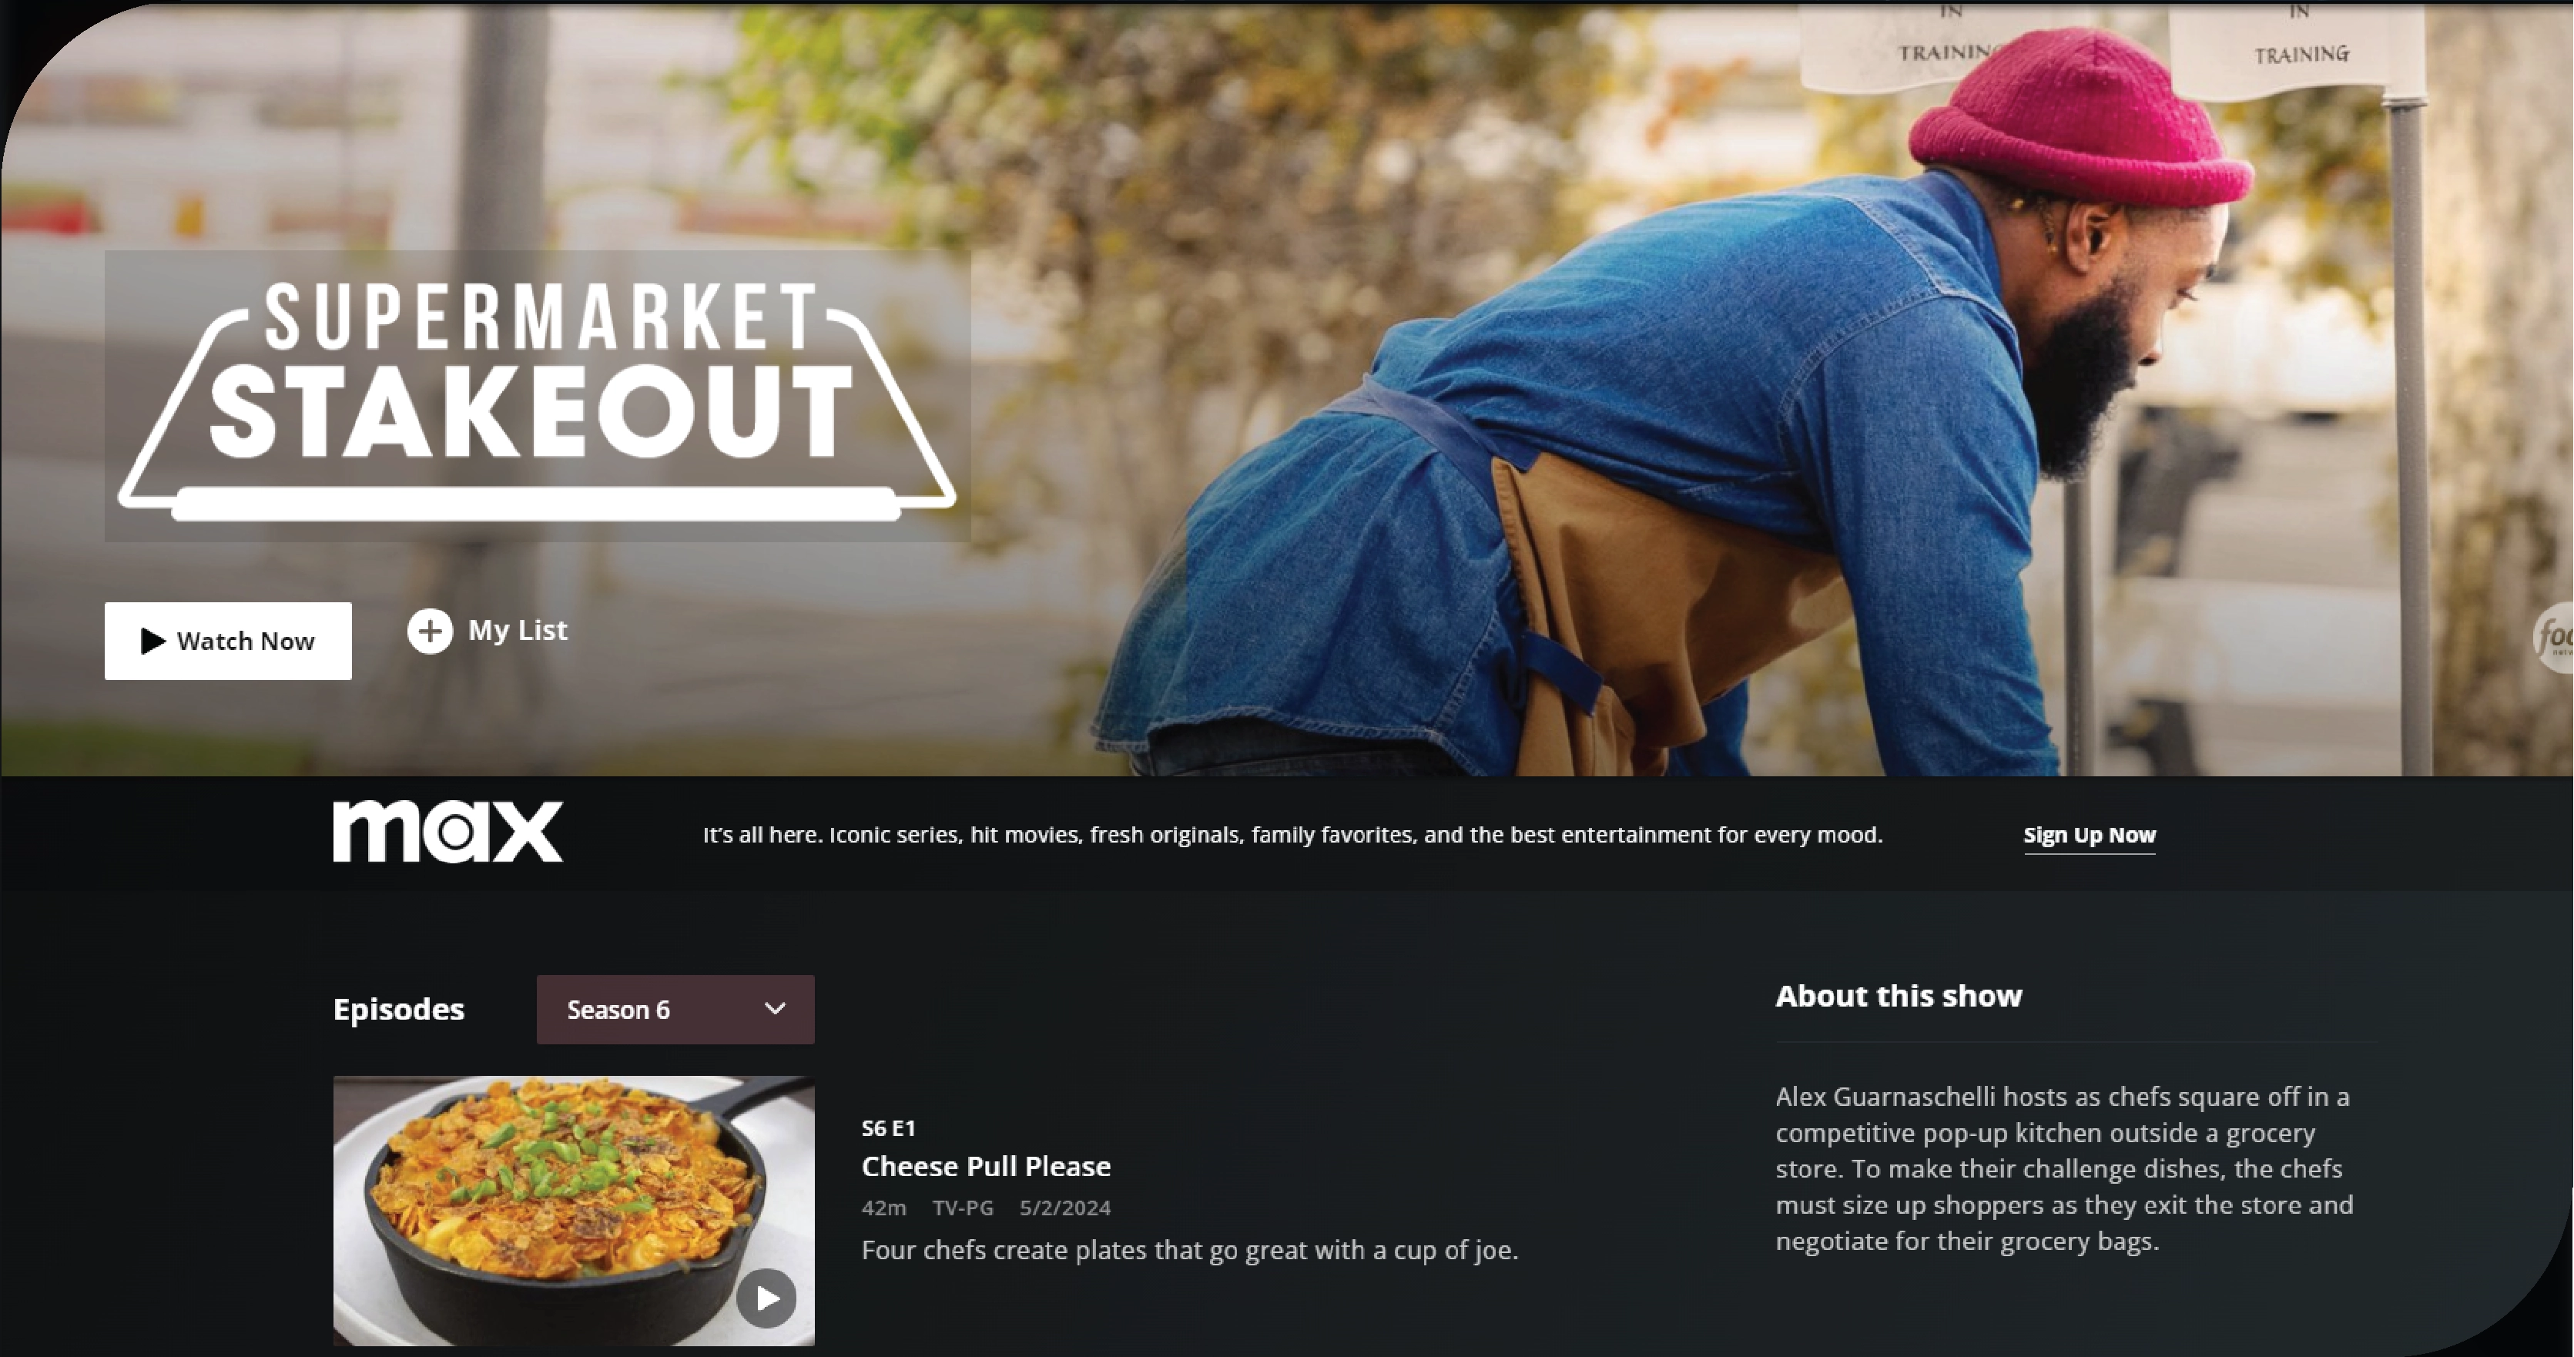Click the play icon on the episode thumbnail

click(766, 1298)
